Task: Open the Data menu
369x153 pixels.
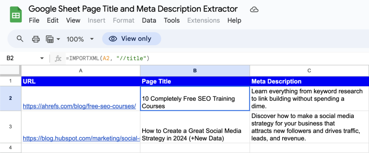Action: [x=149, y=21]
